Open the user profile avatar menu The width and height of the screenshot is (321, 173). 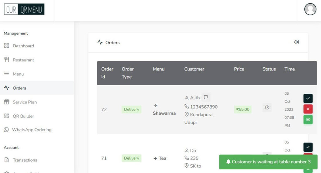310,9
